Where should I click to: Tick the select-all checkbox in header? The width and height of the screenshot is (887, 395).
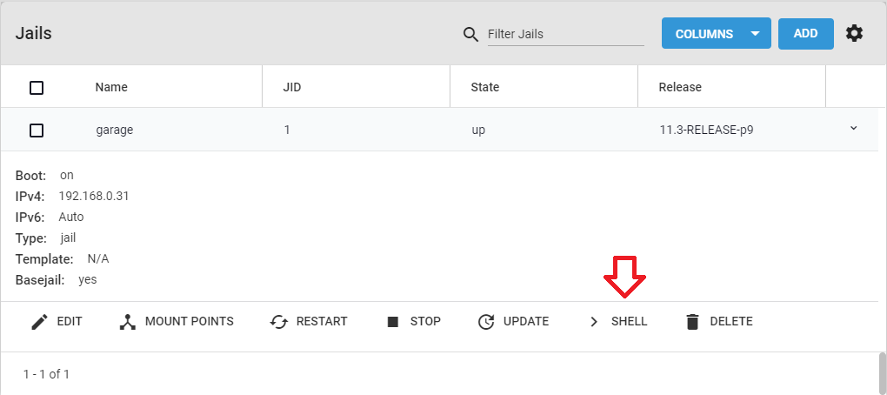point(37,88)
